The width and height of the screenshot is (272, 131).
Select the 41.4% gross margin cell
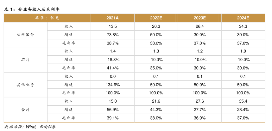pos(113,68)
